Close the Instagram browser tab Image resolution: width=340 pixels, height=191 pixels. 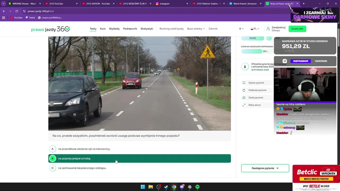point(187,4)
